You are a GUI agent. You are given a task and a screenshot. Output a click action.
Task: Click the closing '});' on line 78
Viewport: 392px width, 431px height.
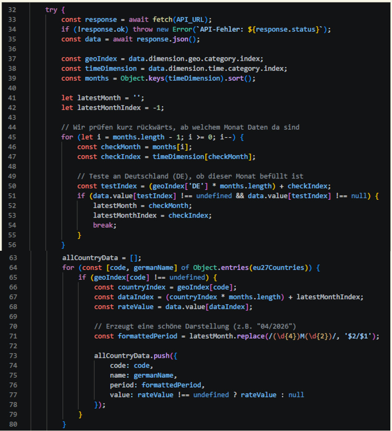pyautogui.click(x=100, y=405)
